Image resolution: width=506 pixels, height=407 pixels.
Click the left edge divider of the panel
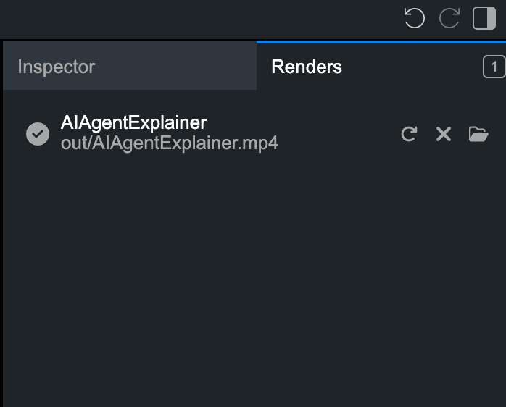(x=1, y=223)
